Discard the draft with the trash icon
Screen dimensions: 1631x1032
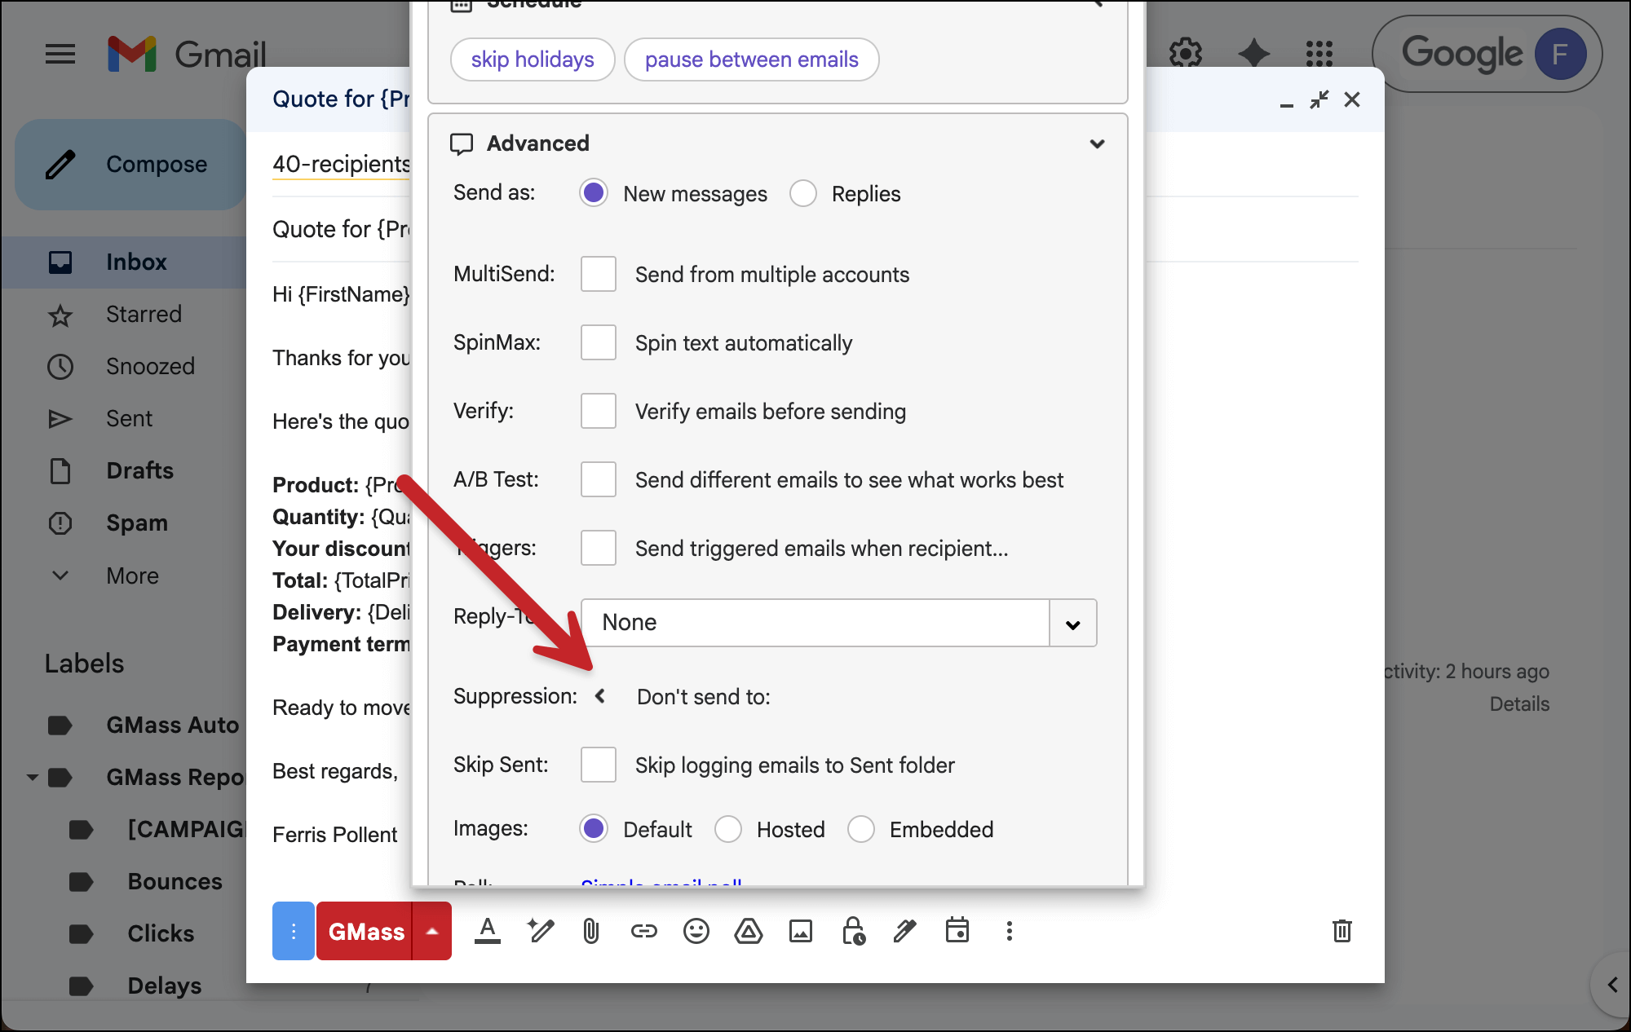click(x=1342, y=931)
